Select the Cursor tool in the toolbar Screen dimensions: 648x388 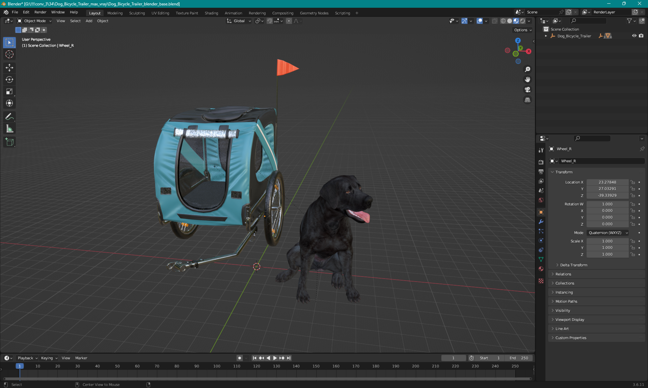[9, 54]
